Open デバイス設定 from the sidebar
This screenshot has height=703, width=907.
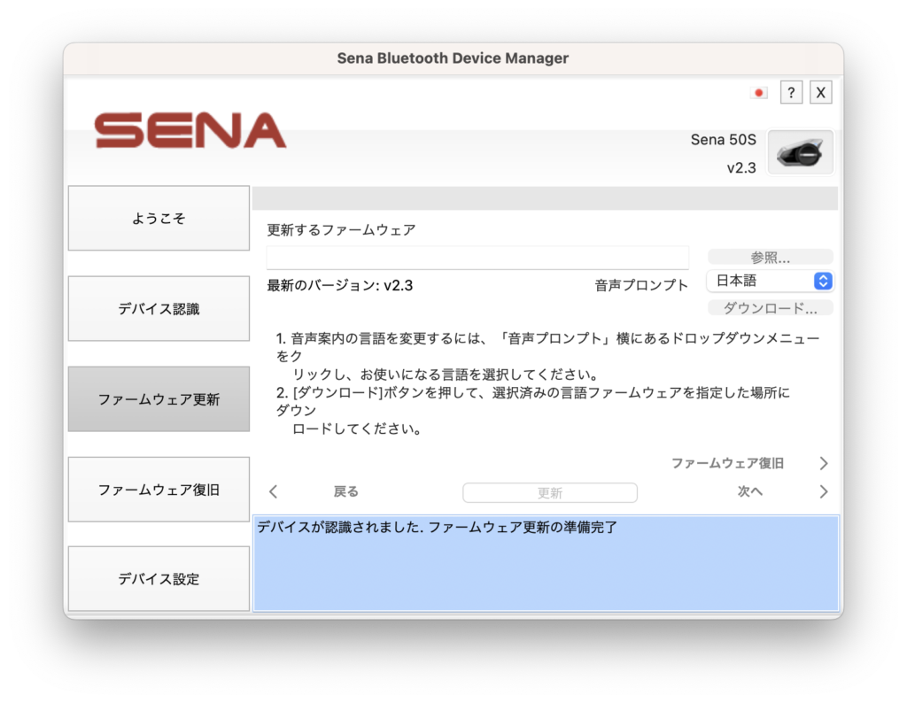click(x=158, y=578)
